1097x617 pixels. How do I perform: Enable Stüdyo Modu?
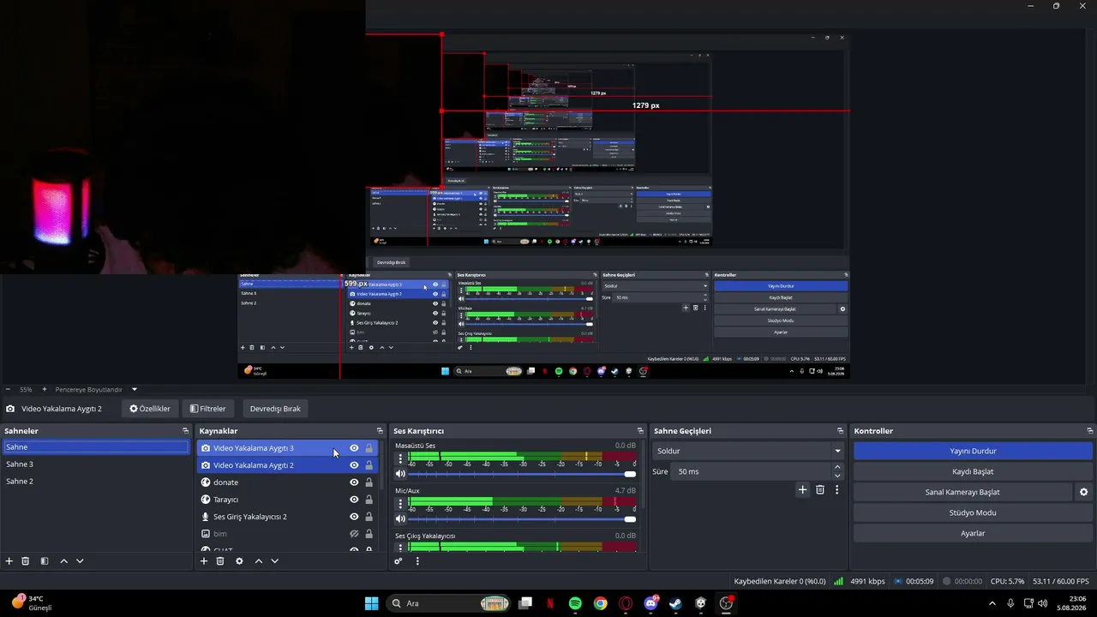click(x=973, y=512)
